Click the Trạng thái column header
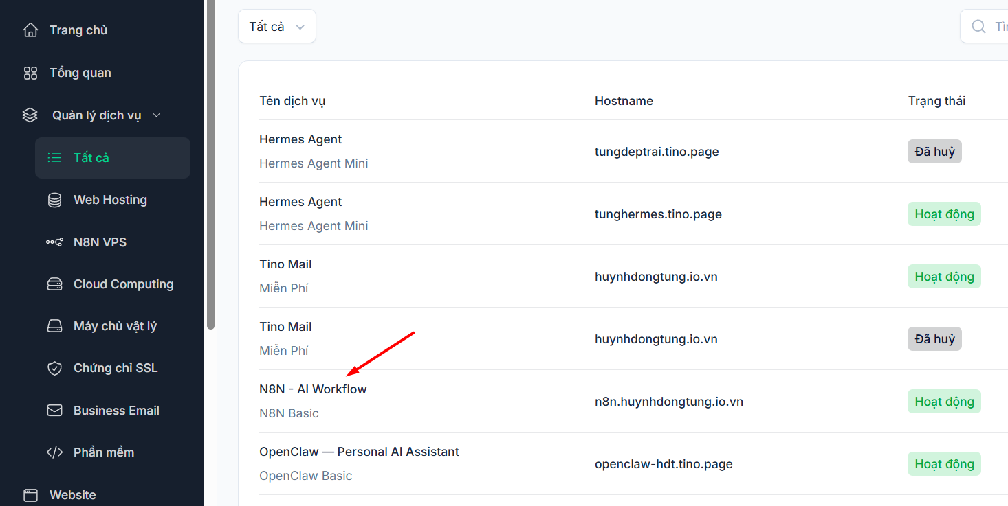1008x506 pixels. pyautogui.click(x=936, y=101)
